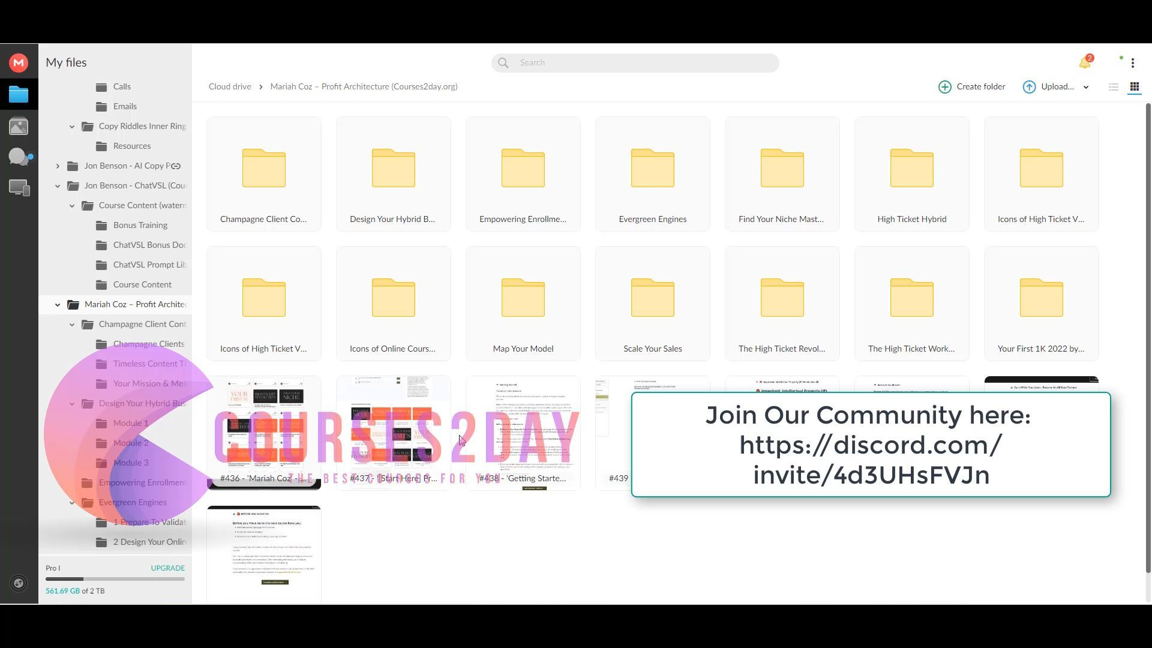Viewport: 1152px width, 648px height.
Task: Expand Jon Benson - AI Copy tree node
Action: point(58,166)
